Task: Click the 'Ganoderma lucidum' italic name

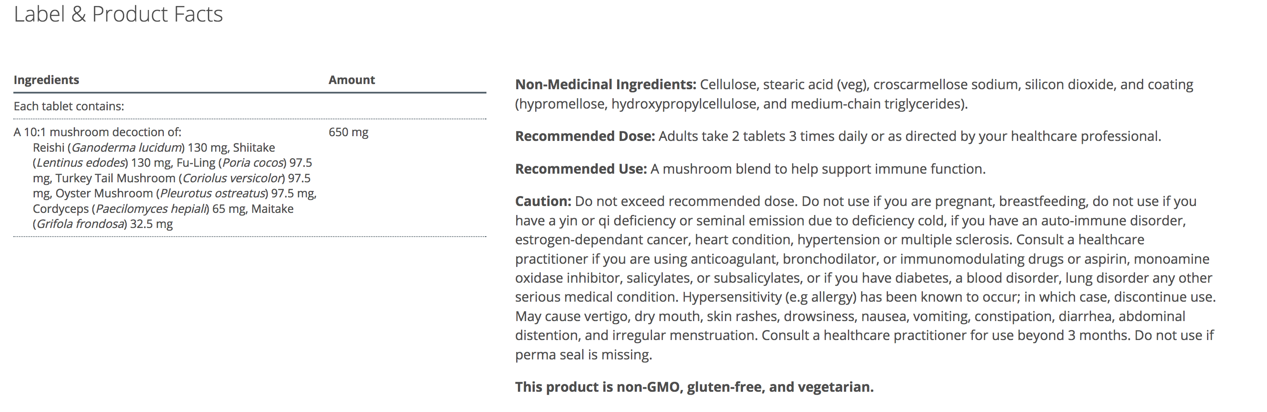Action: (127, 147)
